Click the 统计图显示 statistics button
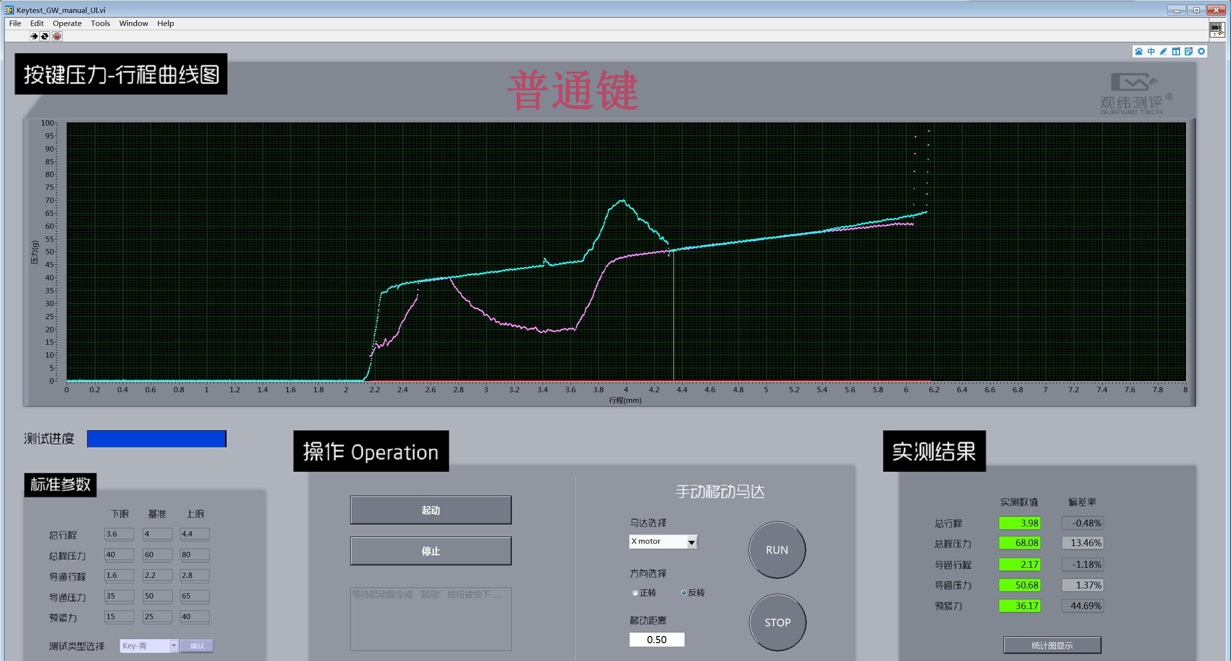 (1052, 645)
